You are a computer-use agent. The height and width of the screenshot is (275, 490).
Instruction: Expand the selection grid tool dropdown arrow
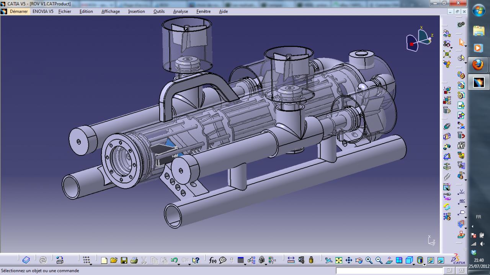pyautogui.click(x=91, y=264)
